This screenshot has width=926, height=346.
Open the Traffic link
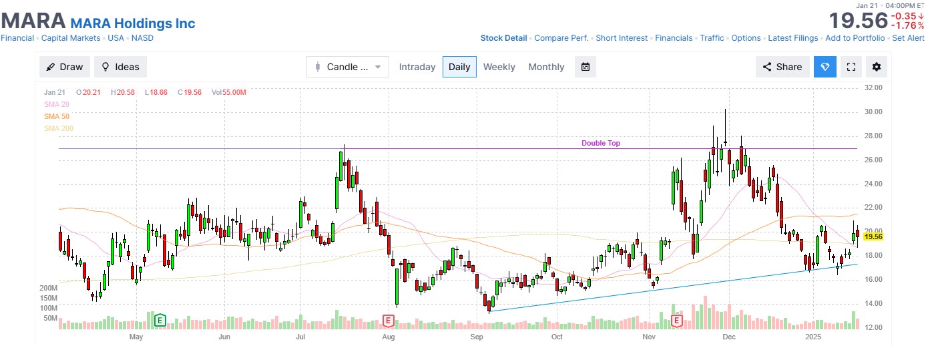(x=712, y=38)
